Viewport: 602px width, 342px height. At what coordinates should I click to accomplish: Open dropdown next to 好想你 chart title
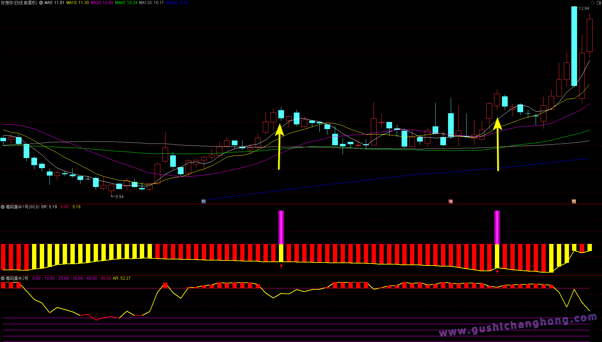click(x=41, y=3)
